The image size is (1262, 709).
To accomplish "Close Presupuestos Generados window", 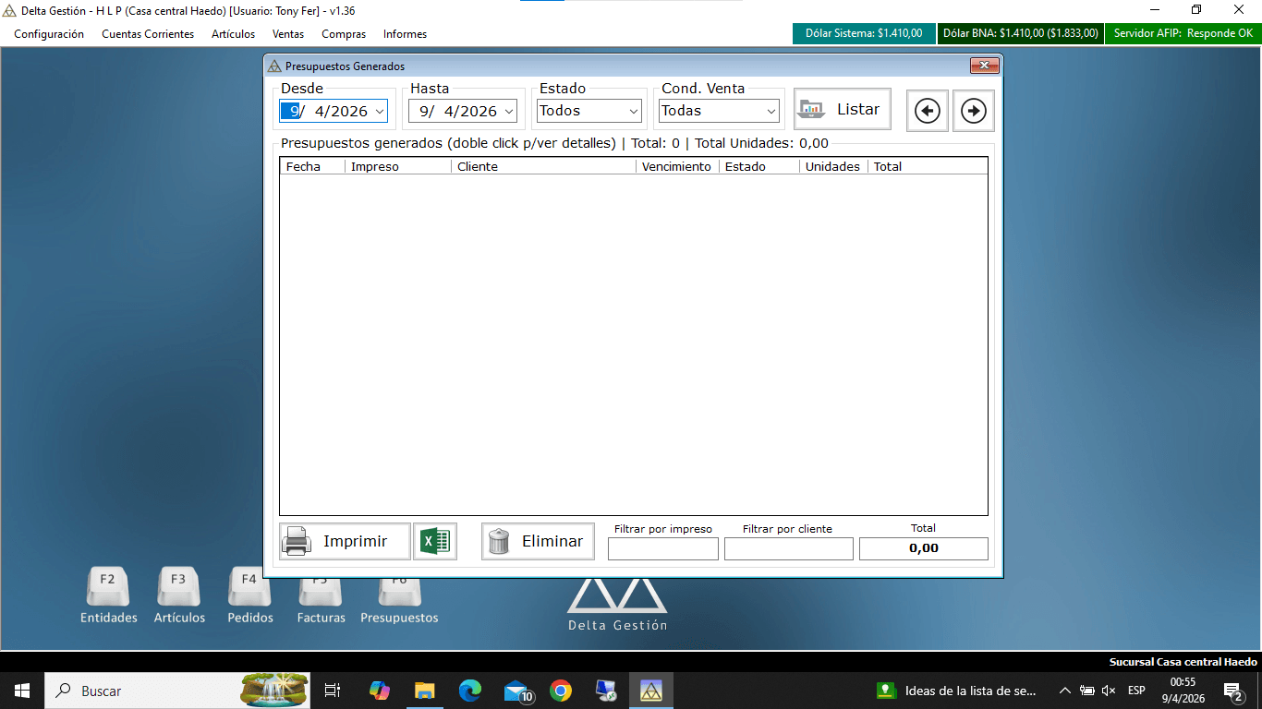I will pyautogui.click(x=984, y=66).
